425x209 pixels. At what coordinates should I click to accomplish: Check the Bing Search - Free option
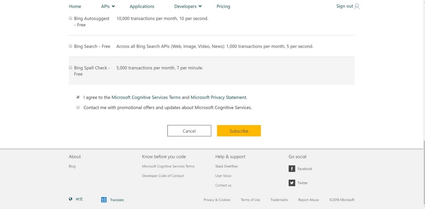click(x=71, y=46)
